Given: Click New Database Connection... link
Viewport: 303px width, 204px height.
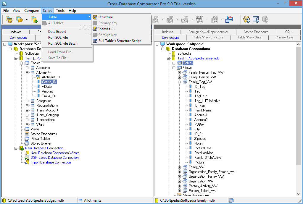Looking at the screenshot, I should pyautogui.click(x=45, y=148).
